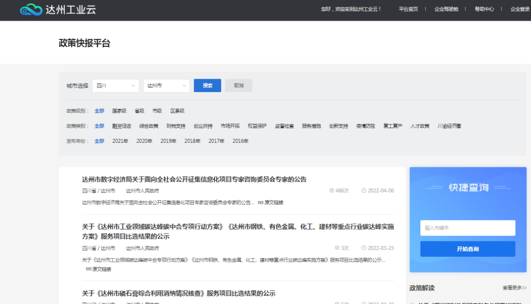Select 国家级 policy level filter

[x=119, y=111]
